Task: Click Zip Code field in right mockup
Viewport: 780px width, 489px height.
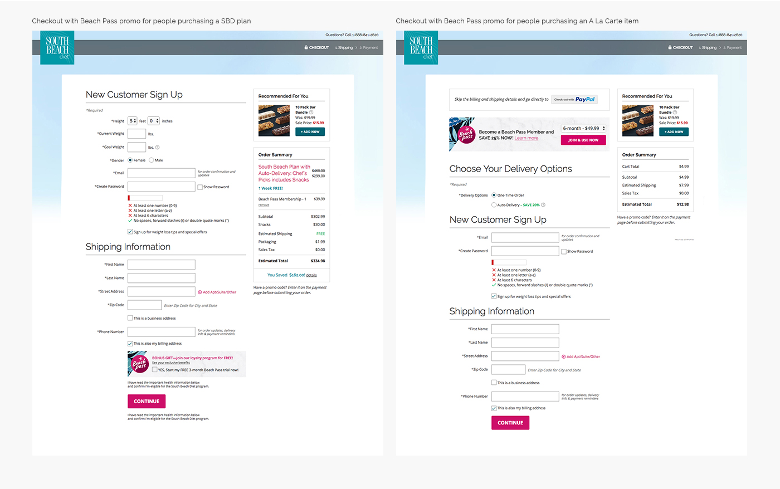Action: 508,370
